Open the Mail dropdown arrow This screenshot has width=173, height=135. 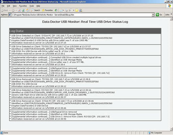point(63,10)
